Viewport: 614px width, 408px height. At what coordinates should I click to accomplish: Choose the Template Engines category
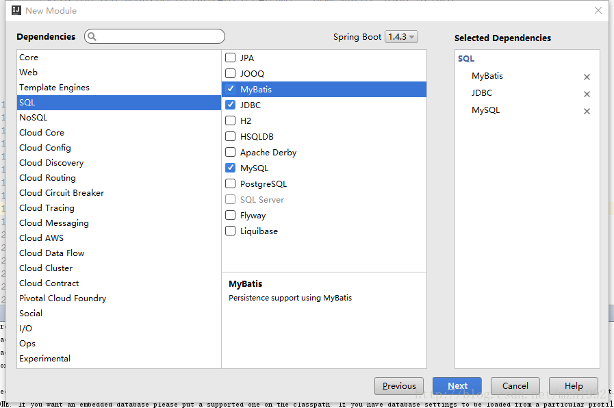coord(54,88)
